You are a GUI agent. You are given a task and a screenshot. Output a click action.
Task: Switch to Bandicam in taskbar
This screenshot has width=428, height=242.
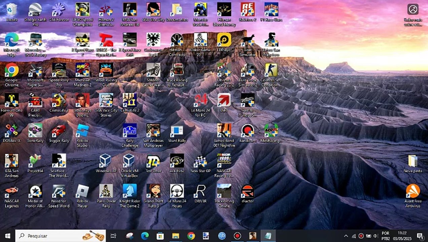coord(238,236)
